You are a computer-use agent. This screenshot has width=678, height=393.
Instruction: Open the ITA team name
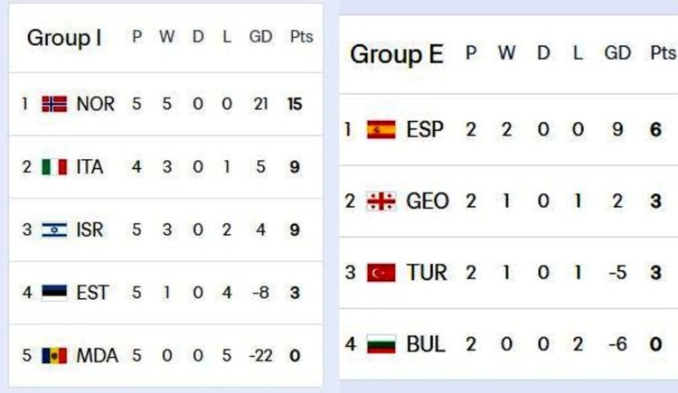(x=90, y=167)
